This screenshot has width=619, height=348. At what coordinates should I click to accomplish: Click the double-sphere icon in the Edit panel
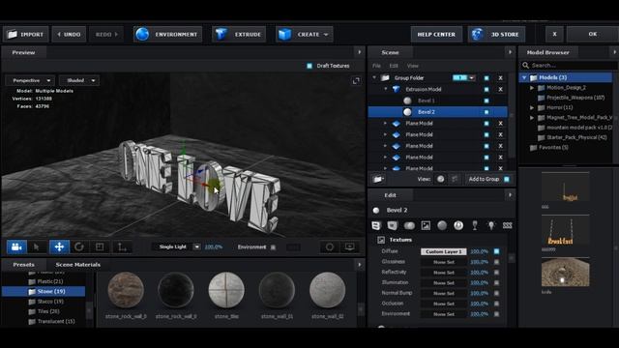[409, 225]
